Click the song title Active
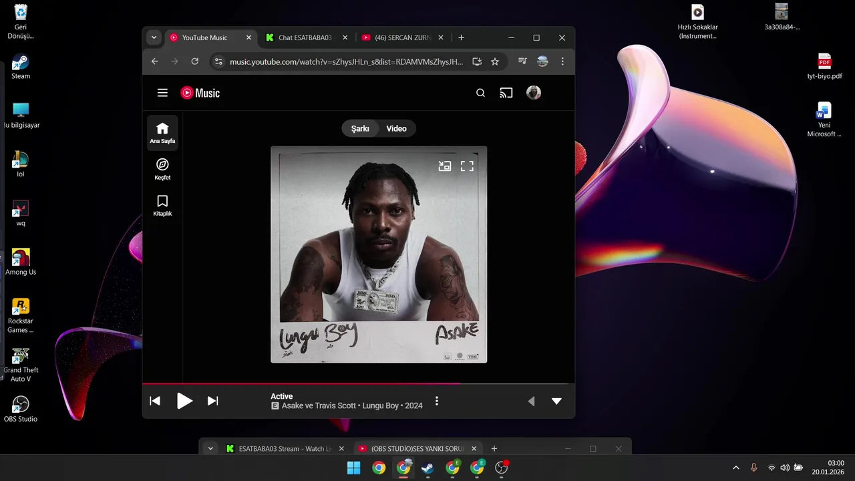855x481 pixels. click(282, 396)
